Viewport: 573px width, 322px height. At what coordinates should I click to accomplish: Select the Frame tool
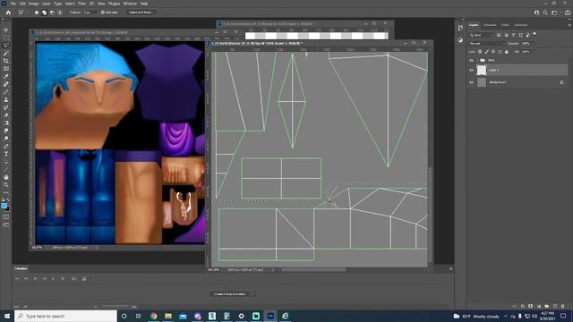click(x=6, y=69)
